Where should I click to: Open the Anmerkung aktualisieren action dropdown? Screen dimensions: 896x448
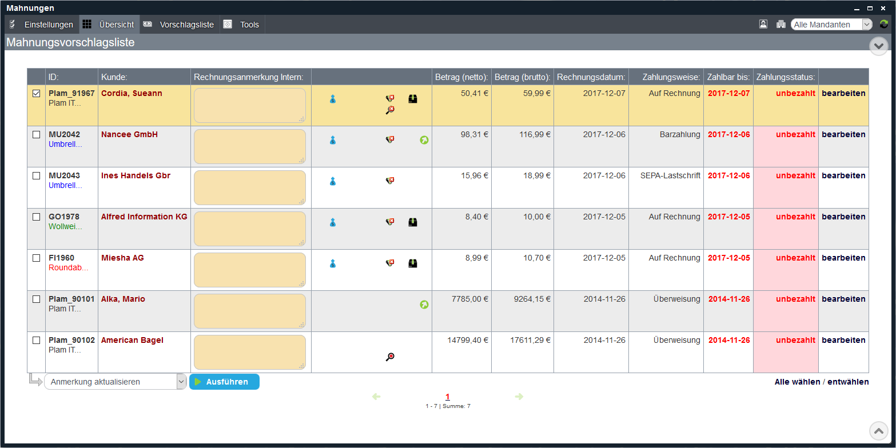116,382
